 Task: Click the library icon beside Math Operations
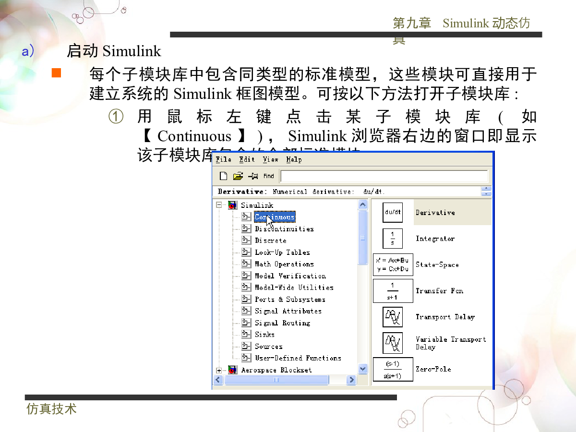pos(246,264)
